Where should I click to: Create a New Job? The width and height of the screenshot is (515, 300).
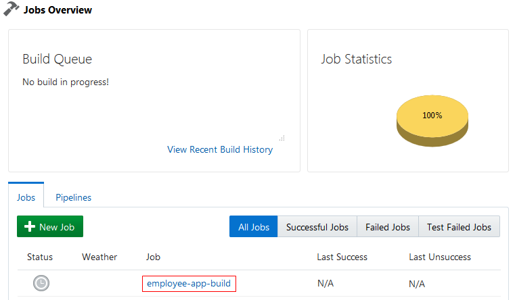point(50,227)
